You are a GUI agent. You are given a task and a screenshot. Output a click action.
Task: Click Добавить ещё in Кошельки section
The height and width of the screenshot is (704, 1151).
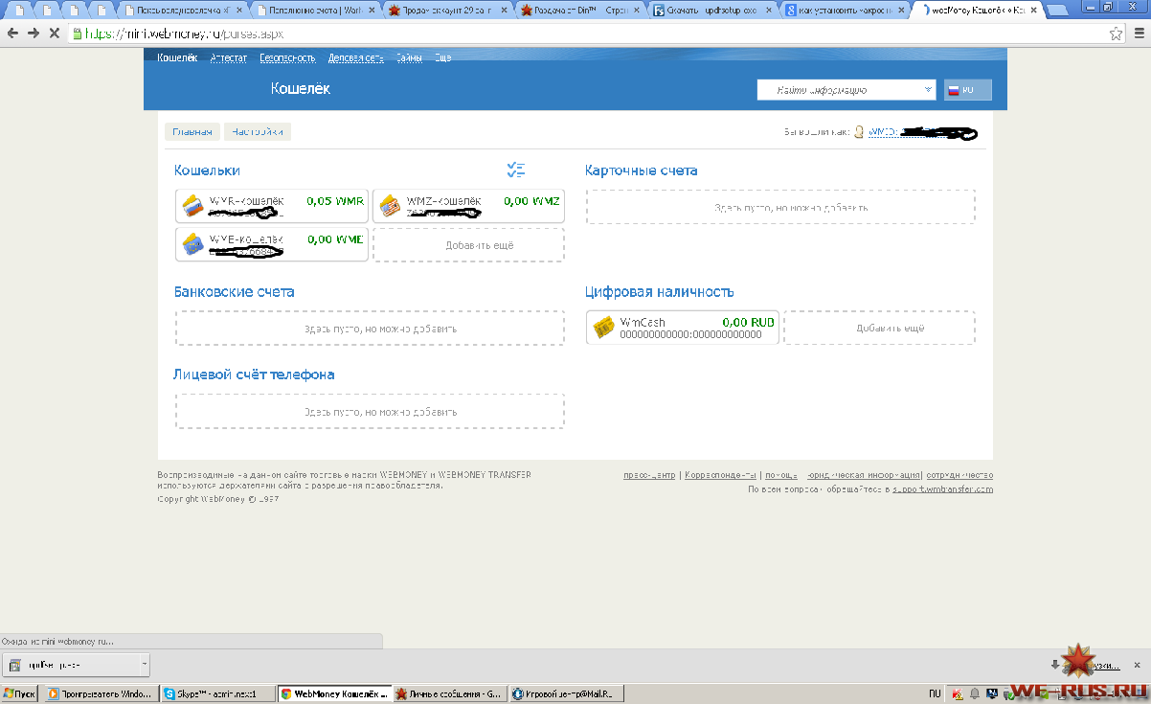pos(468,245)
